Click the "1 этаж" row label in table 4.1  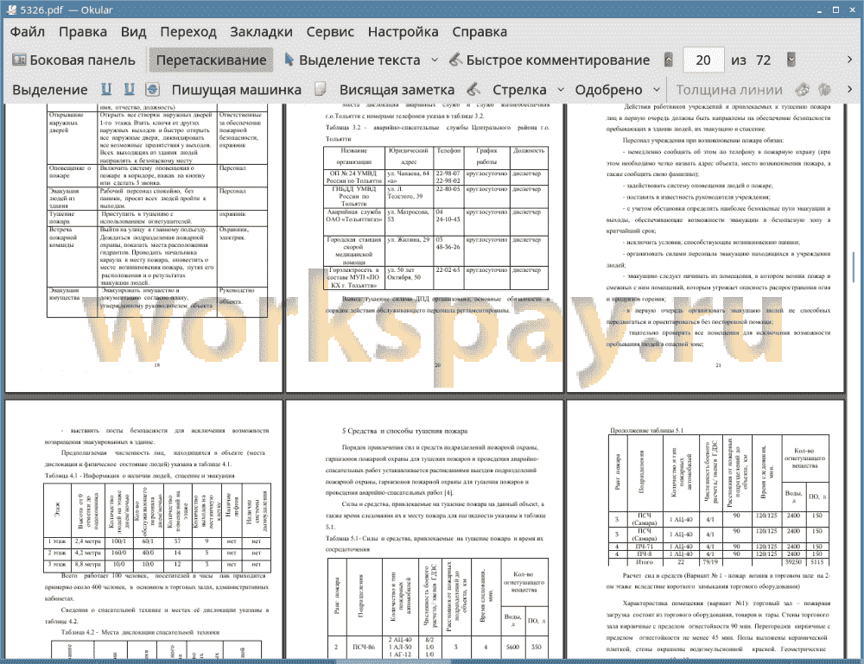tap(57, 541)
